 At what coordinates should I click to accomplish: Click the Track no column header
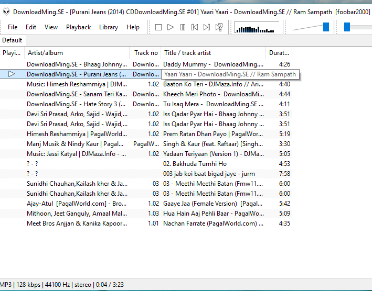[x=145, y=53]
